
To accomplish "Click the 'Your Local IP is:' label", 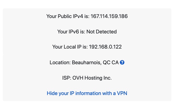I will click(x=70, y=47).
